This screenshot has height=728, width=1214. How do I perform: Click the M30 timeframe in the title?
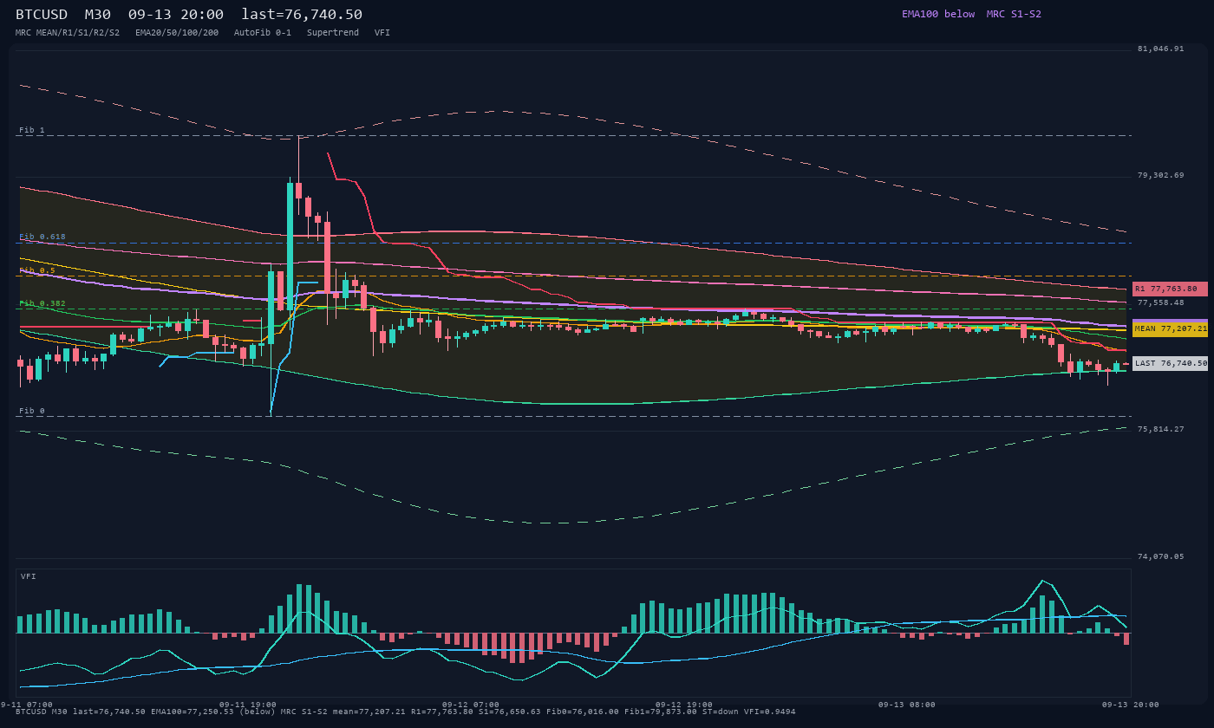(x=98, y=15)
